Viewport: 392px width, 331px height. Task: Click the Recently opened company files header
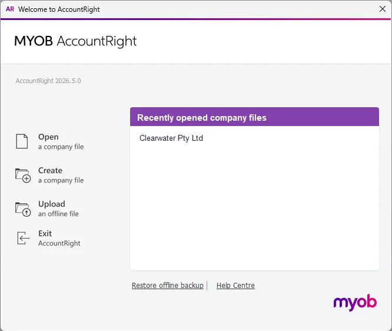[254, 117]
